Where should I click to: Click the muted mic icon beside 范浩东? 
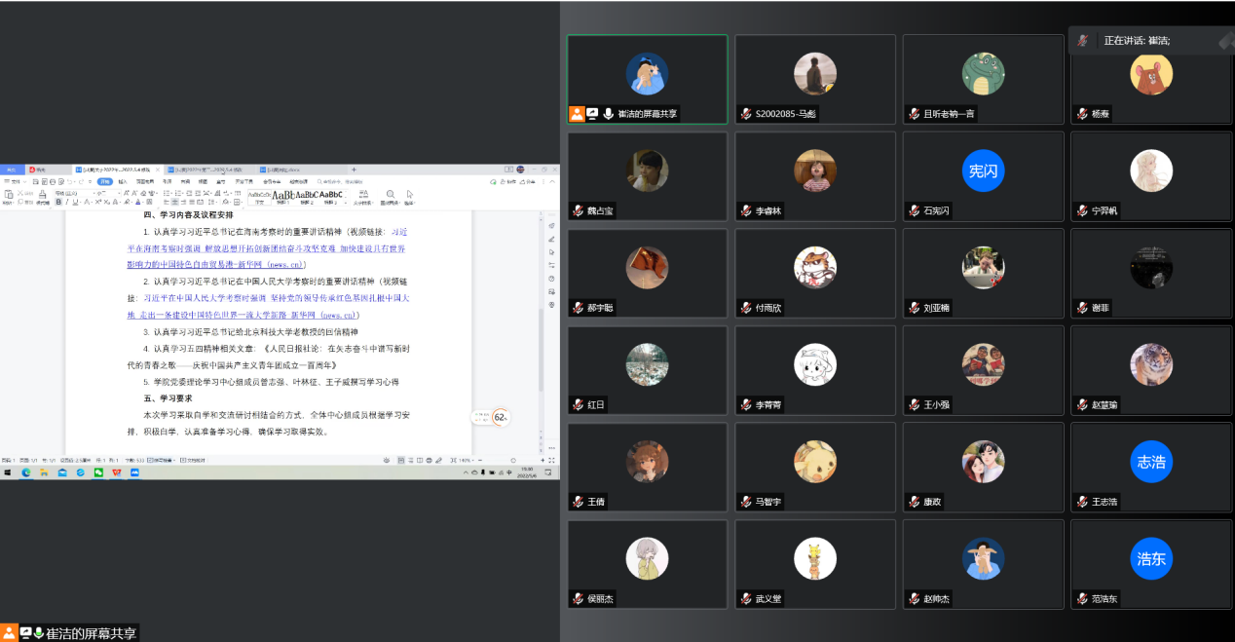[1082, 599]
